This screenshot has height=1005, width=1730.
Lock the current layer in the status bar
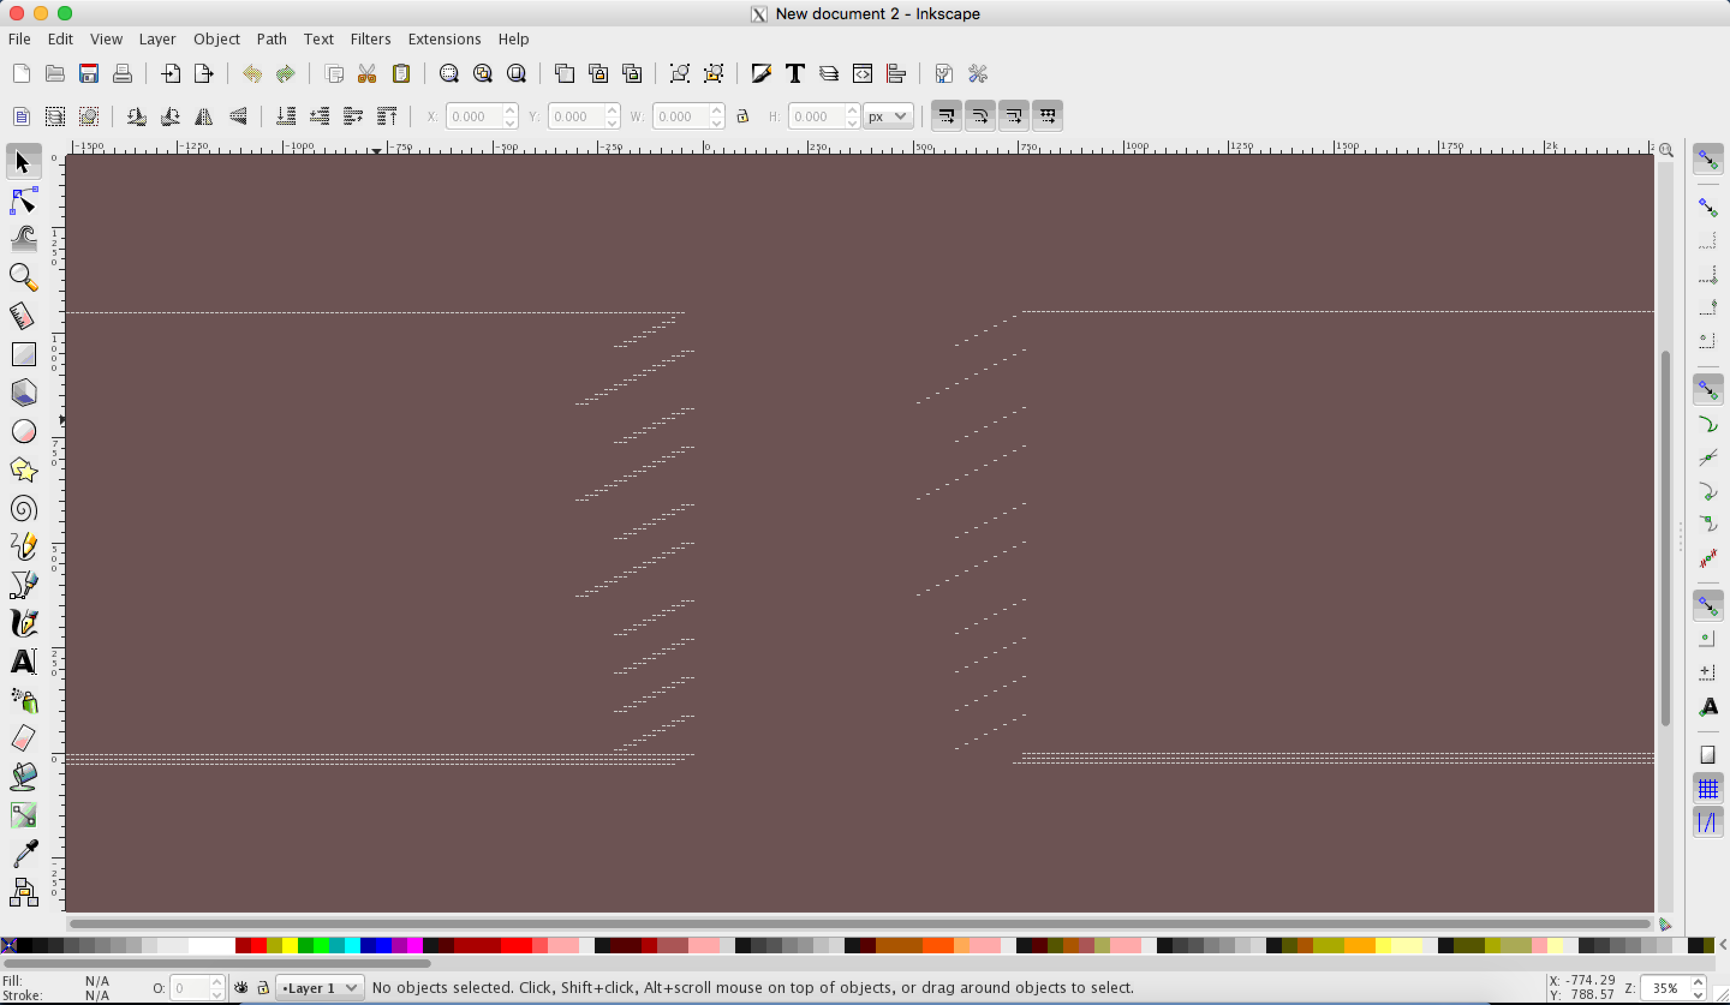[x=264, y=988]
